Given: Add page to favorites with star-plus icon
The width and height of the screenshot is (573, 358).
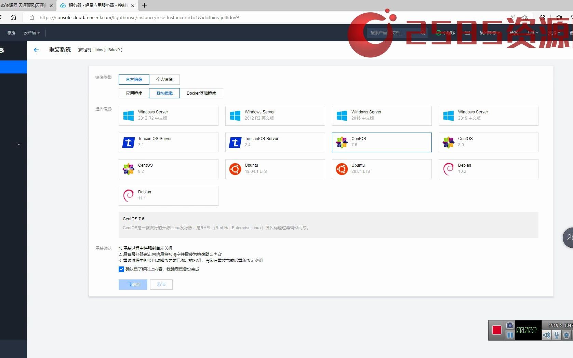Looking at the screenshot, I should [x=525, y=17].
